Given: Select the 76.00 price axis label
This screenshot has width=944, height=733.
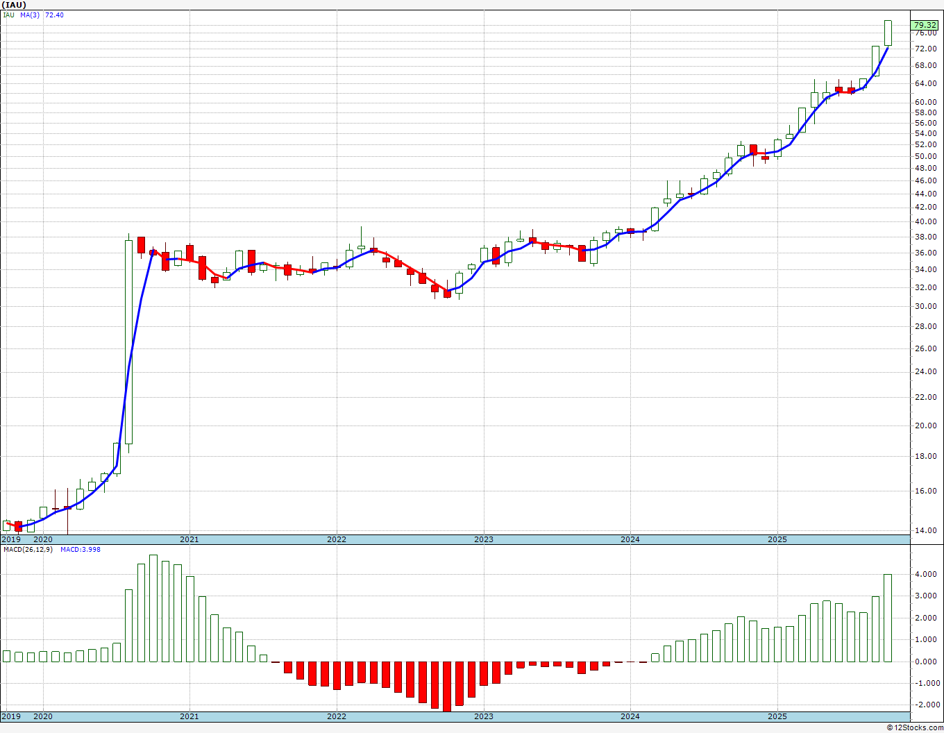Looking at the screenshot, I should 925,33.
